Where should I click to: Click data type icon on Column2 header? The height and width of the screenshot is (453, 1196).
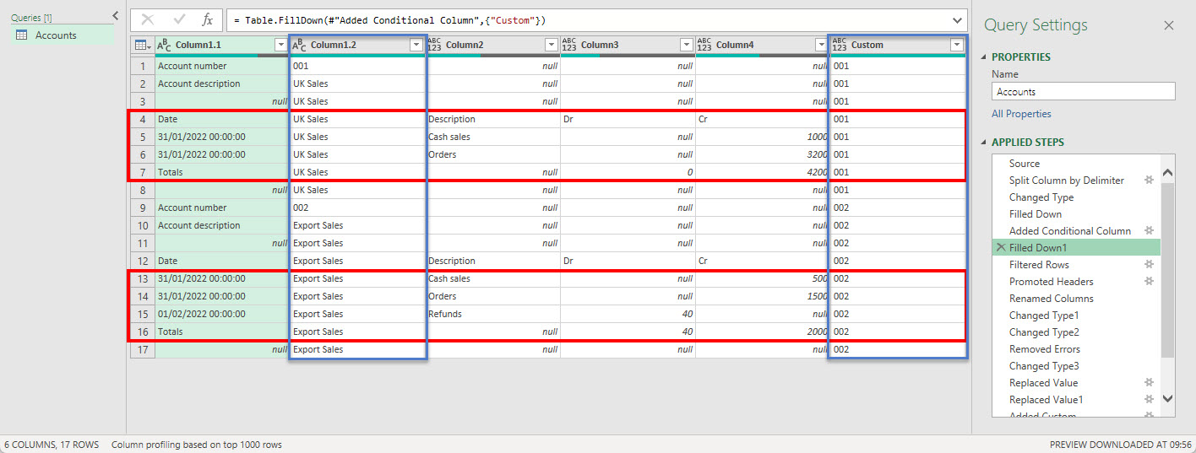(434, 46)
